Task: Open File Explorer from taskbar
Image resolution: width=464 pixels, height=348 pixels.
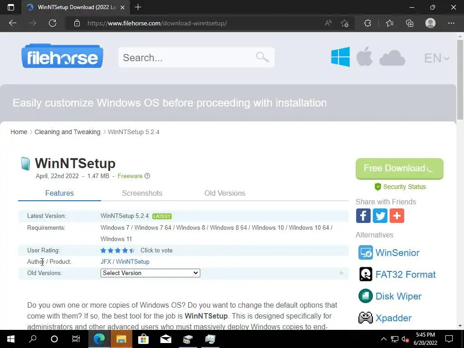Action: click(x=121, y=339)
